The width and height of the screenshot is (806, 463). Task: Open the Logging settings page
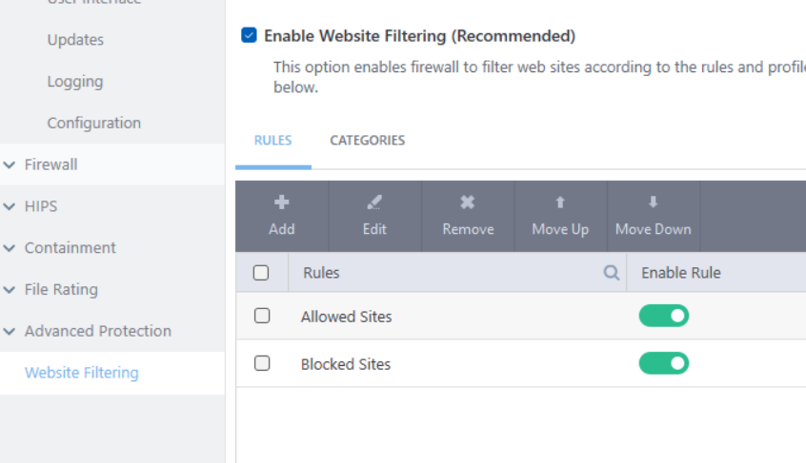coord(75,82)
